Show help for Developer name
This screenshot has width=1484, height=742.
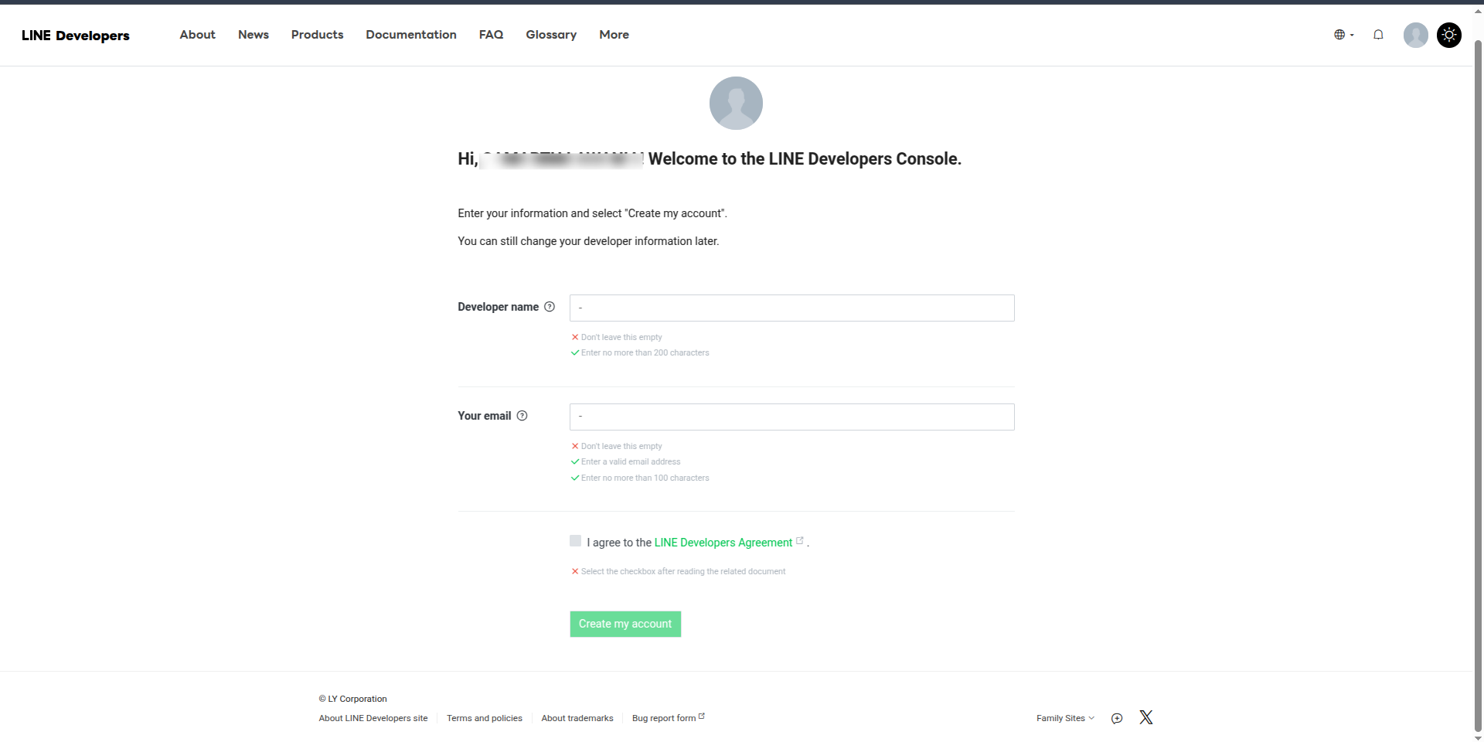[x=550, y=307]
